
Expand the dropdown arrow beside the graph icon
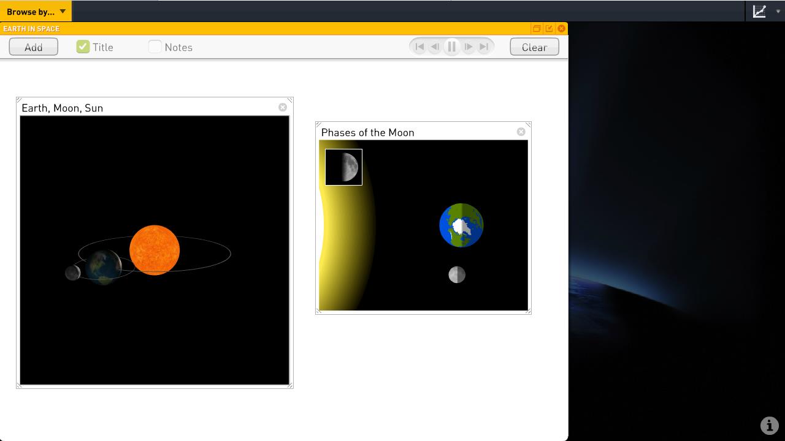coord(778,12)
